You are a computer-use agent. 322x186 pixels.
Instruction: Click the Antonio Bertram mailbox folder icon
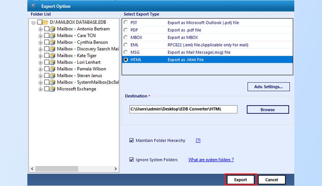52,29
